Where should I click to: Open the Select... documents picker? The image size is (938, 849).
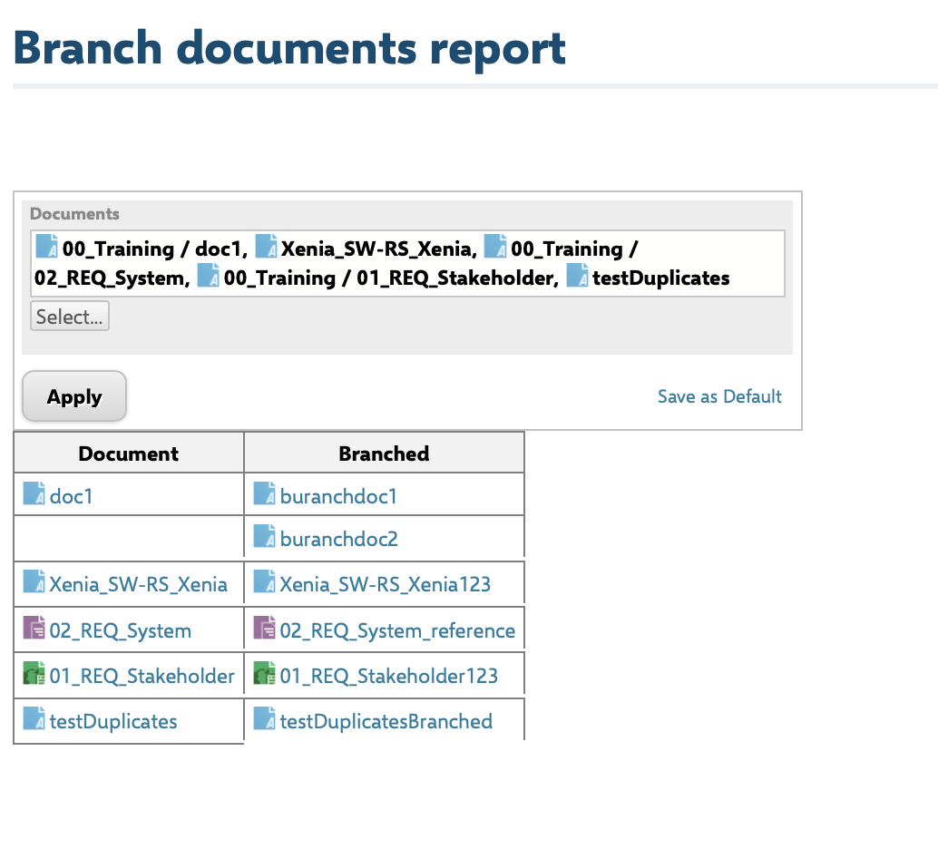tap(69, 316)
